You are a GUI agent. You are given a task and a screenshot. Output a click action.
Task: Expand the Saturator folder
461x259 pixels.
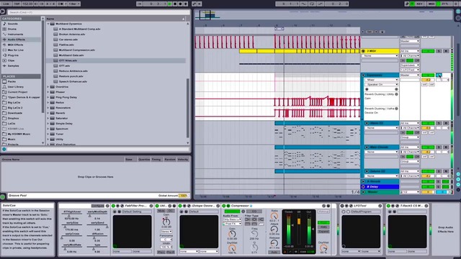pyautogui.click(x=48, y=118)
